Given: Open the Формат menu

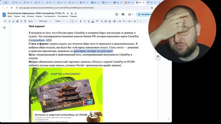Looking at the screenshot, I should point(39,16).
